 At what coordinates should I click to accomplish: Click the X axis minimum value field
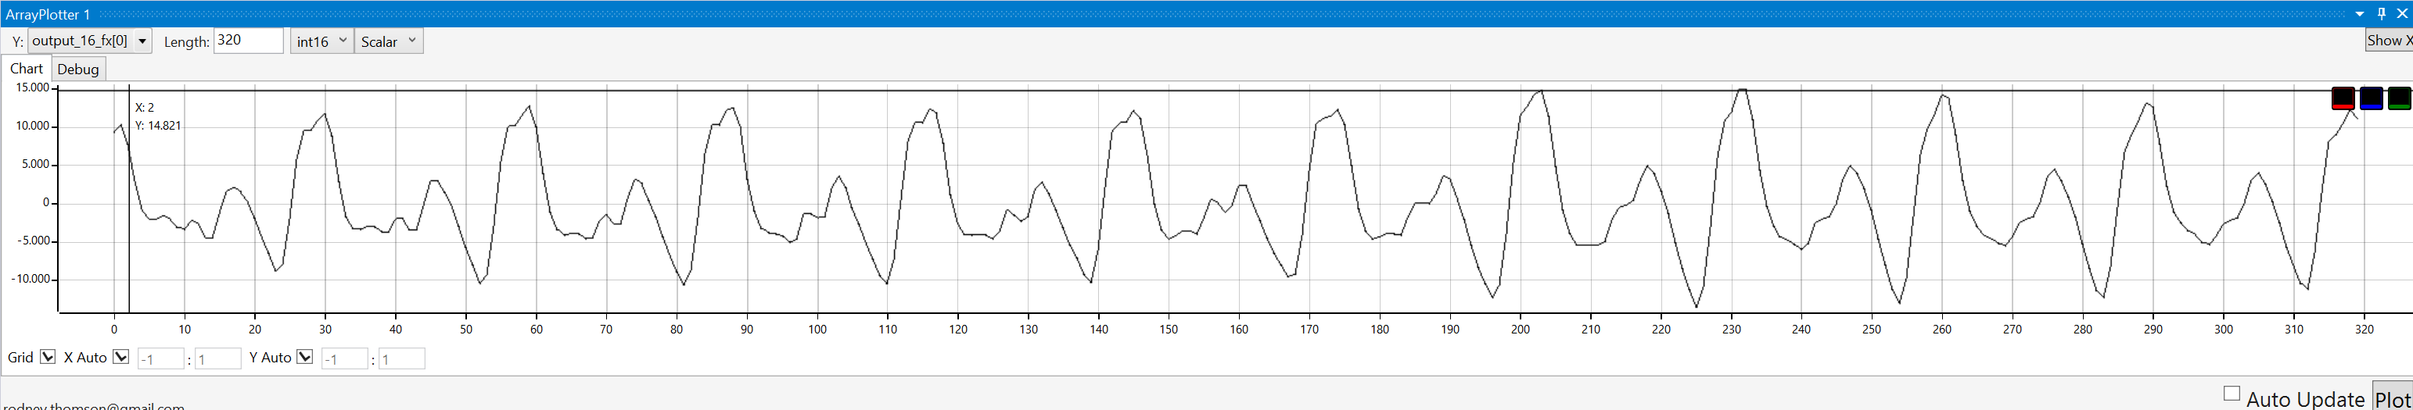click(160, 359)
